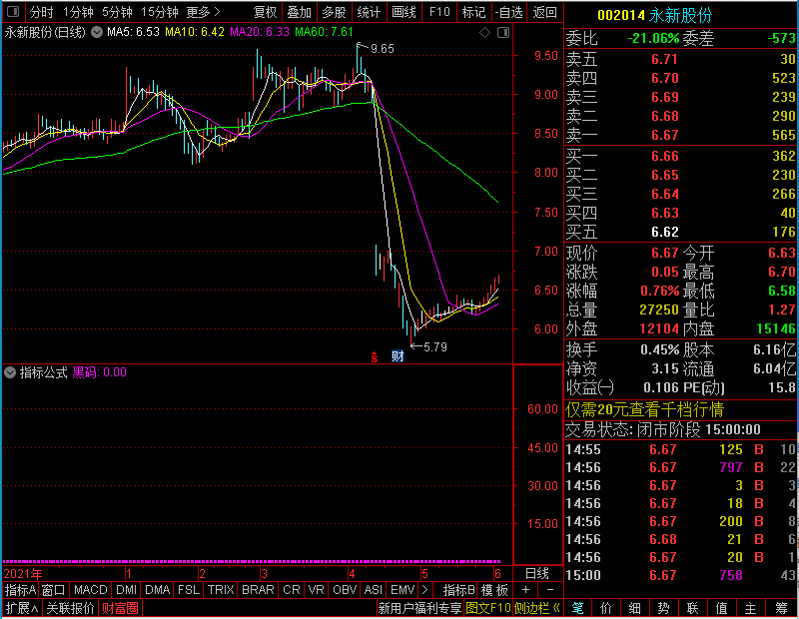
Task: Click the 卖一 price 6.67
Action: tap(665, 135)
